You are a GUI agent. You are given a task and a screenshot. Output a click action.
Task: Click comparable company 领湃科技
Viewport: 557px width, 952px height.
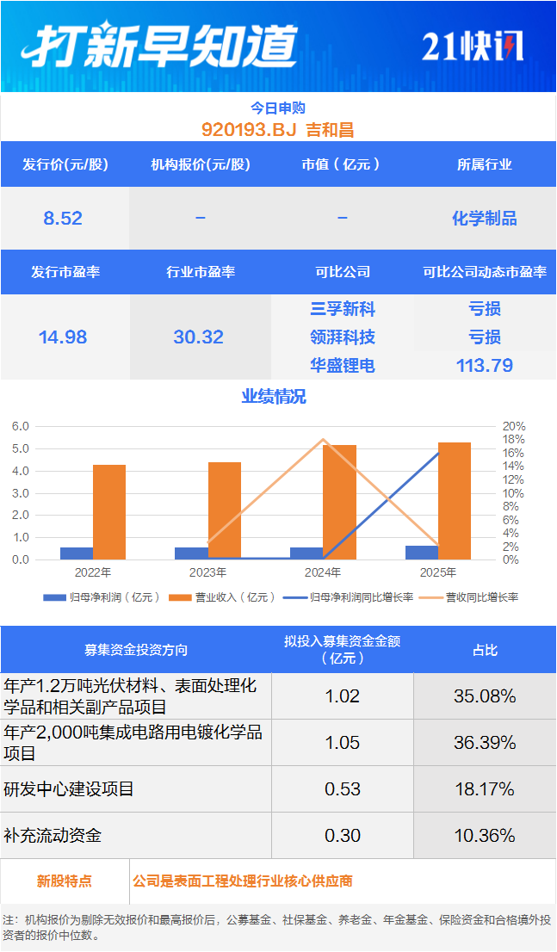pyautogui.click(x=343, y=337)
